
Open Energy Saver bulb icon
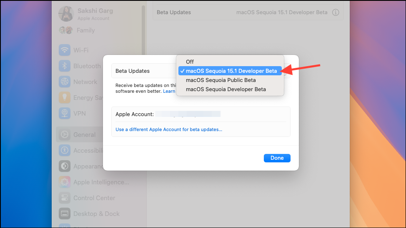click(65, 97)
